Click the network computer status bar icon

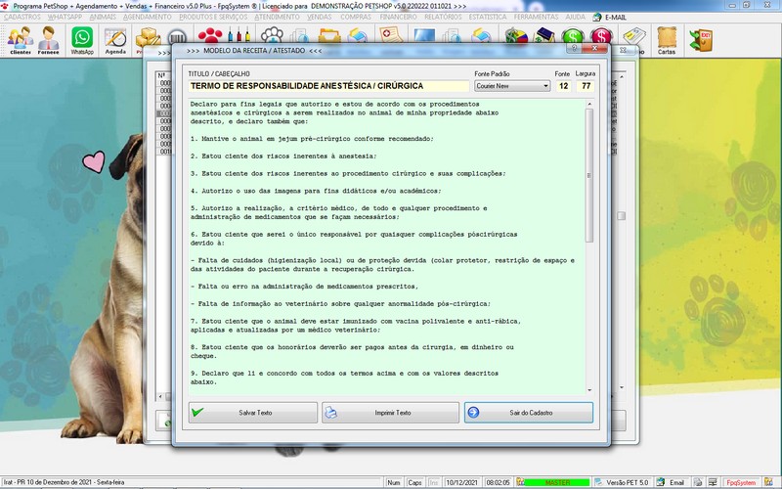pyautogui.click(x=714, y=482)
